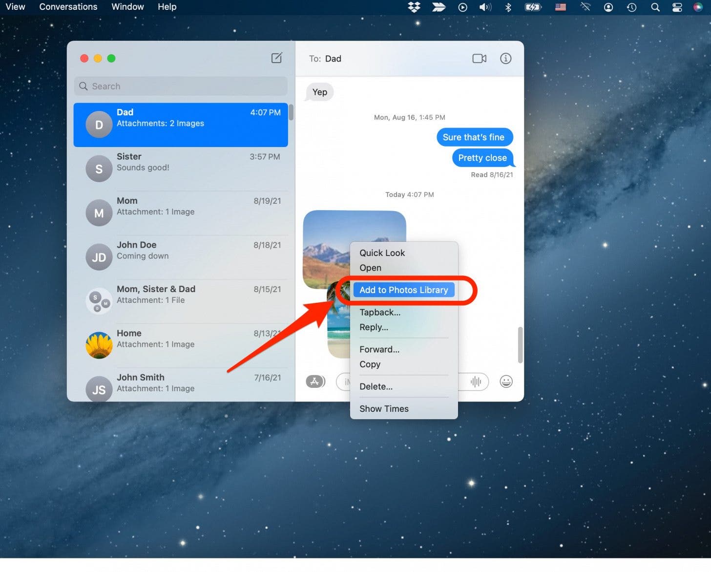Open Spotlight search in menu bar

click(655, 7)
